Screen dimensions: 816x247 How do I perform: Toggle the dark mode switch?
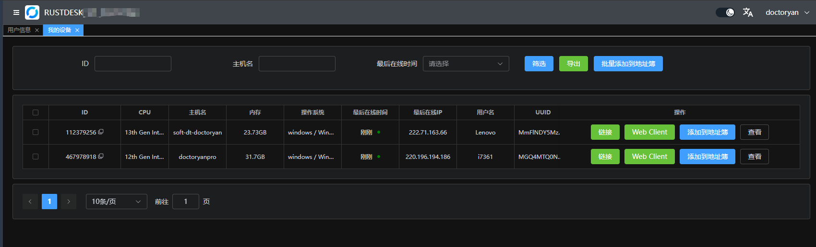tap(725, 12)
